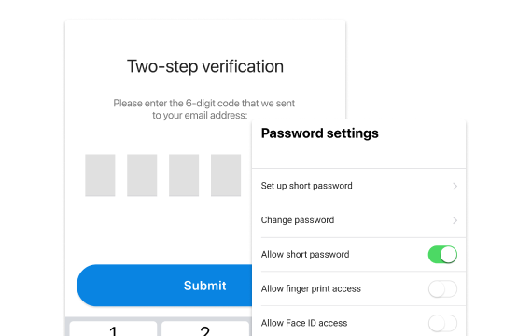Enable Allow finger print access switch
The height and width of the screenshot is (336, 532).
point(442,288)
